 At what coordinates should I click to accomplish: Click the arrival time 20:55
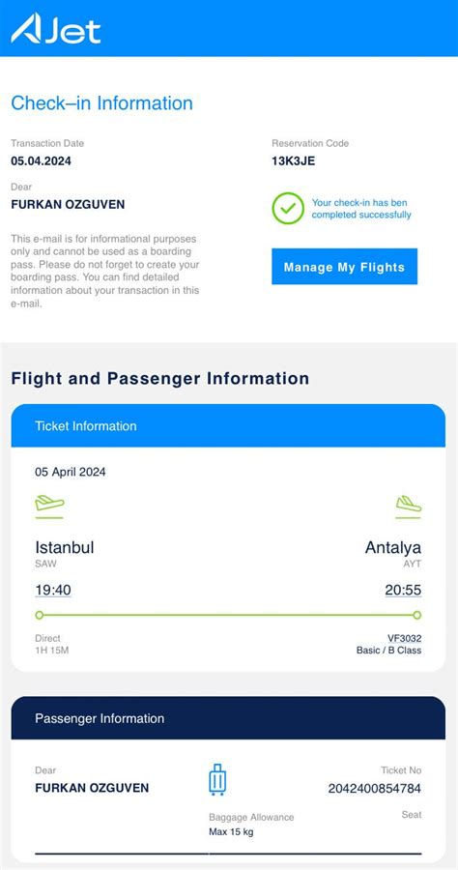pos(403,590)
